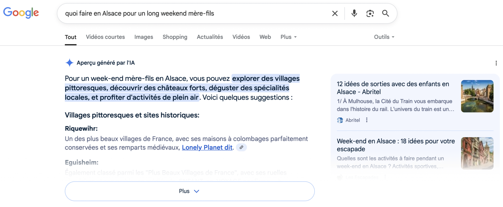This screenshot has height=207, width=503.
Task: Open Google Lens image search icon
Action: 370,13
